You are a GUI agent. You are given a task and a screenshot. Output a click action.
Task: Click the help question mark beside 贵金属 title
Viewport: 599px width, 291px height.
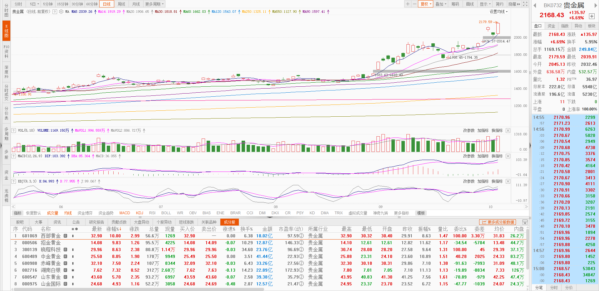coord(55,12)
